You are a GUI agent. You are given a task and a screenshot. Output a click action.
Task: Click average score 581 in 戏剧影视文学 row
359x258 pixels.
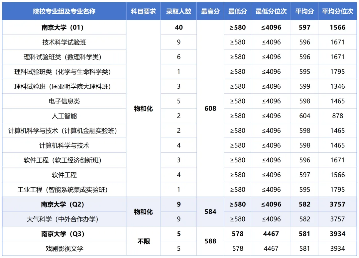coord(304,249)
